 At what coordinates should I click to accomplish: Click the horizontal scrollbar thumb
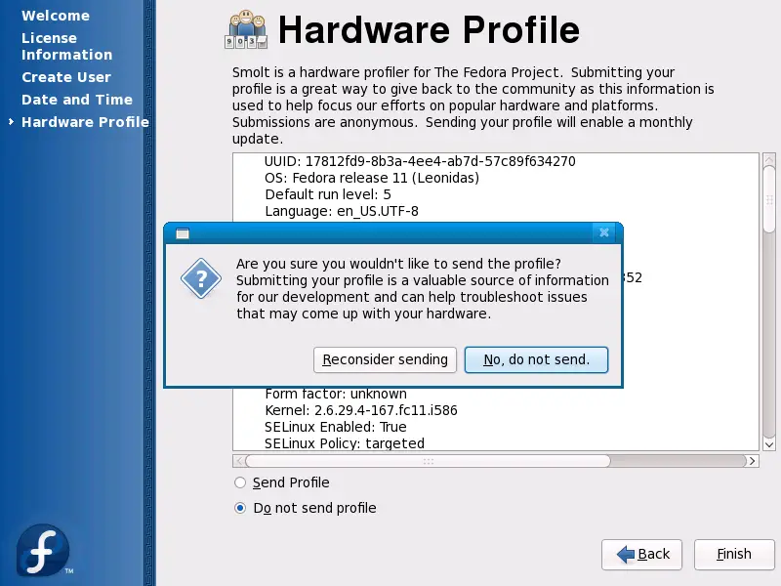[428, 461]
